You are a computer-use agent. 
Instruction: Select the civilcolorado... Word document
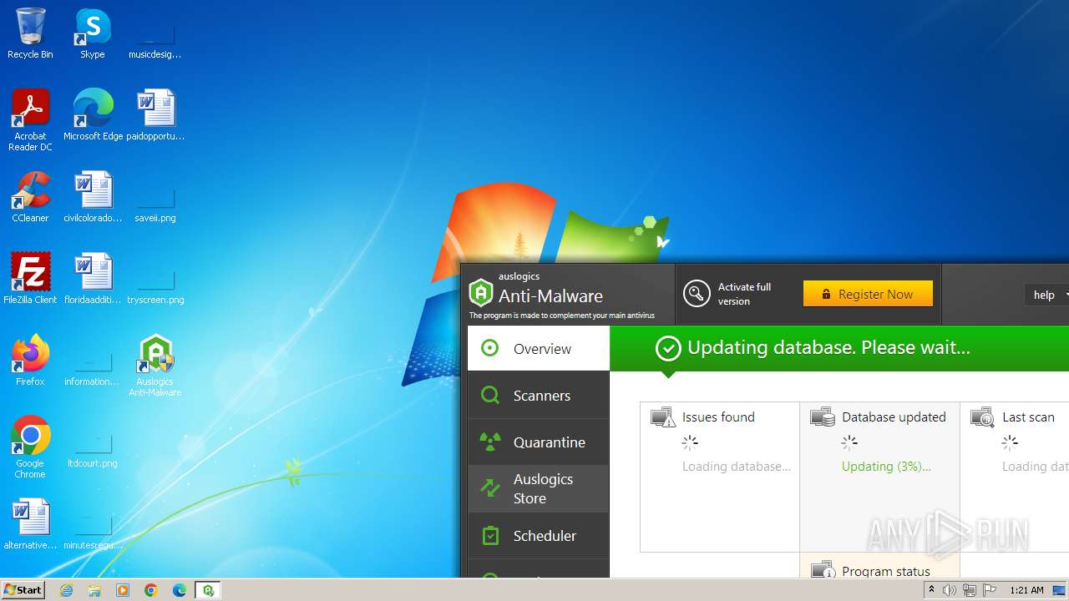point(93,197)
